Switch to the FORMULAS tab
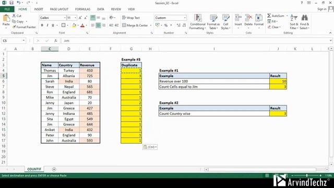 tap(82, 9)
